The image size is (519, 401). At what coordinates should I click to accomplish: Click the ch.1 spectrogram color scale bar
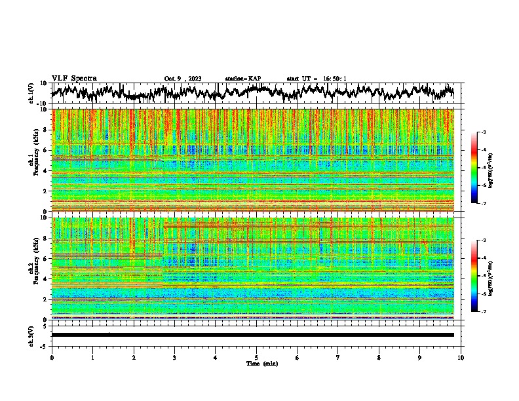tap(474, 168)
